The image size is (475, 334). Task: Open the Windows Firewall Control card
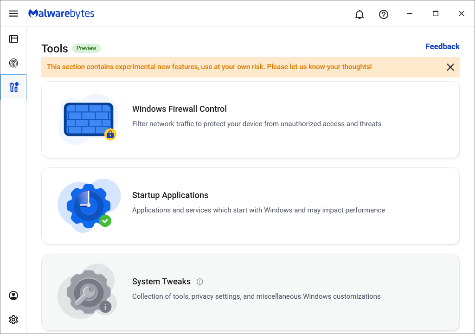tap(250, 119)
